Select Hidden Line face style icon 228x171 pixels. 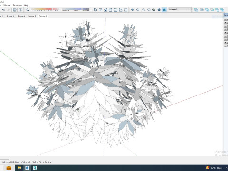(x=149, y=10)
